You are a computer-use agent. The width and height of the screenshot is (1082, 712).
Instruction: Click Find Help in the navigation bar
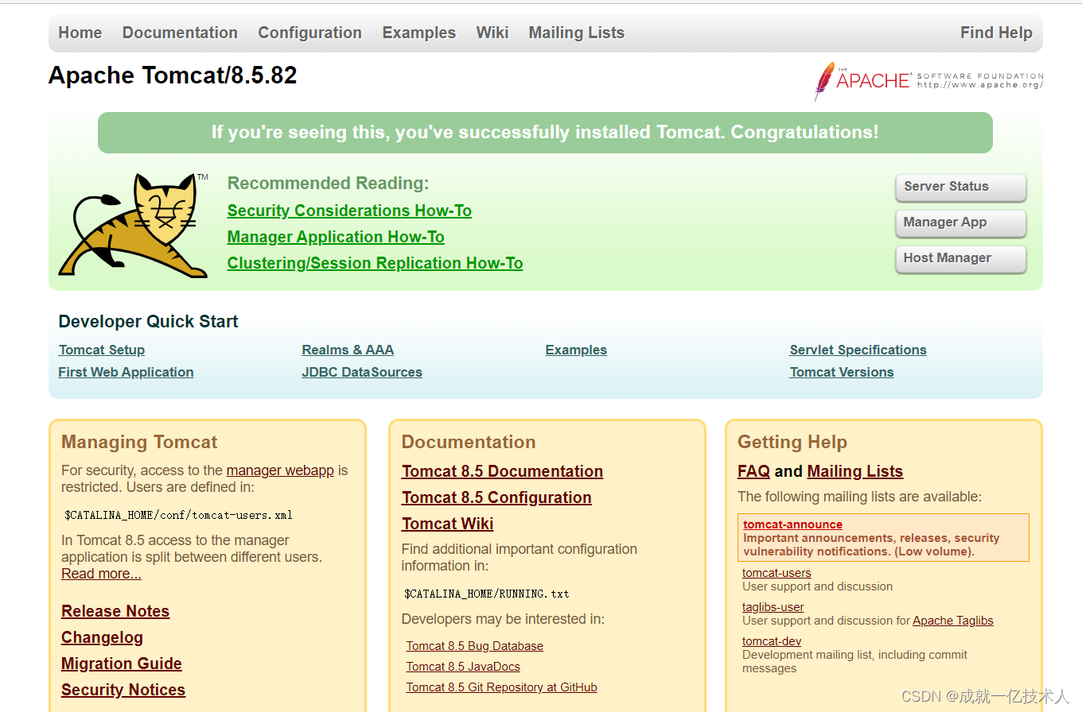996,33
